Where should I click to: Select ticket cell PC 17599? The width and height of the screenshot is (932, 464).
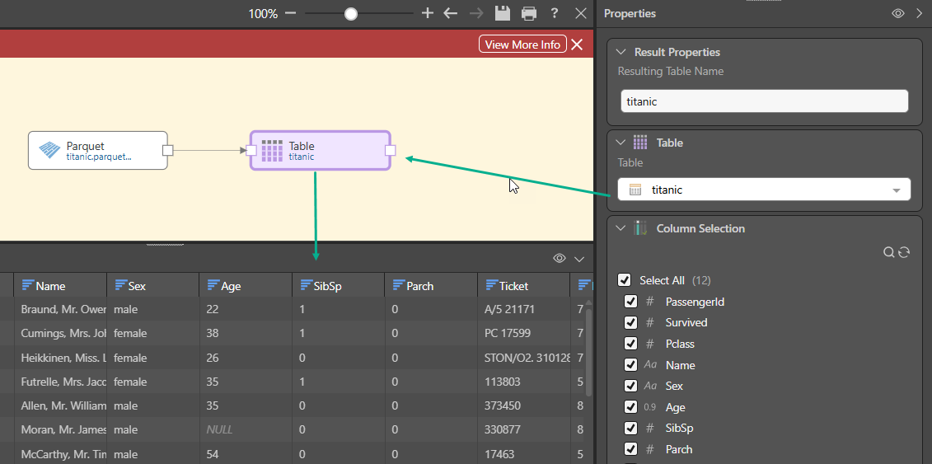point(523,333)
